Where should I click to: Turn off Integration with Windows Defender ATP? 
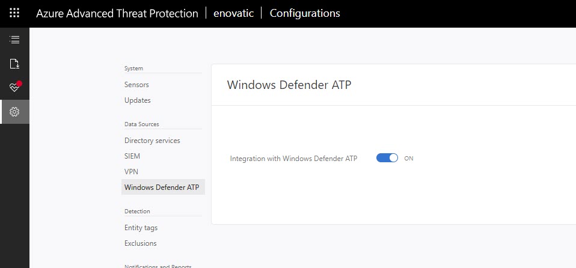point(387,158)
